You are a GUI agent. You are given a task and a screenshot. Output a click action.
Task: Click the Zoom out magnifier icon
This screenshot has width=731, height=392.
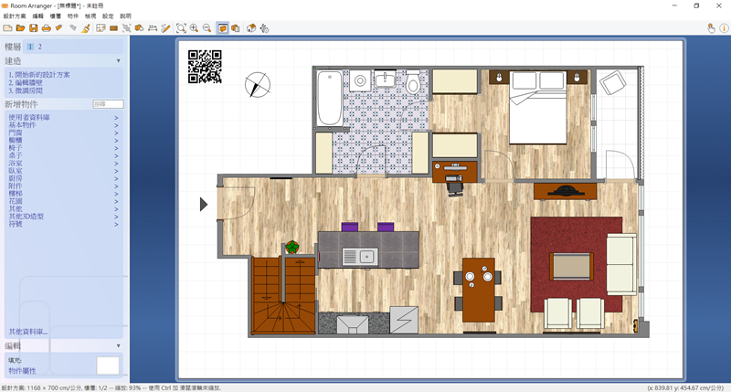pos(207,28)
